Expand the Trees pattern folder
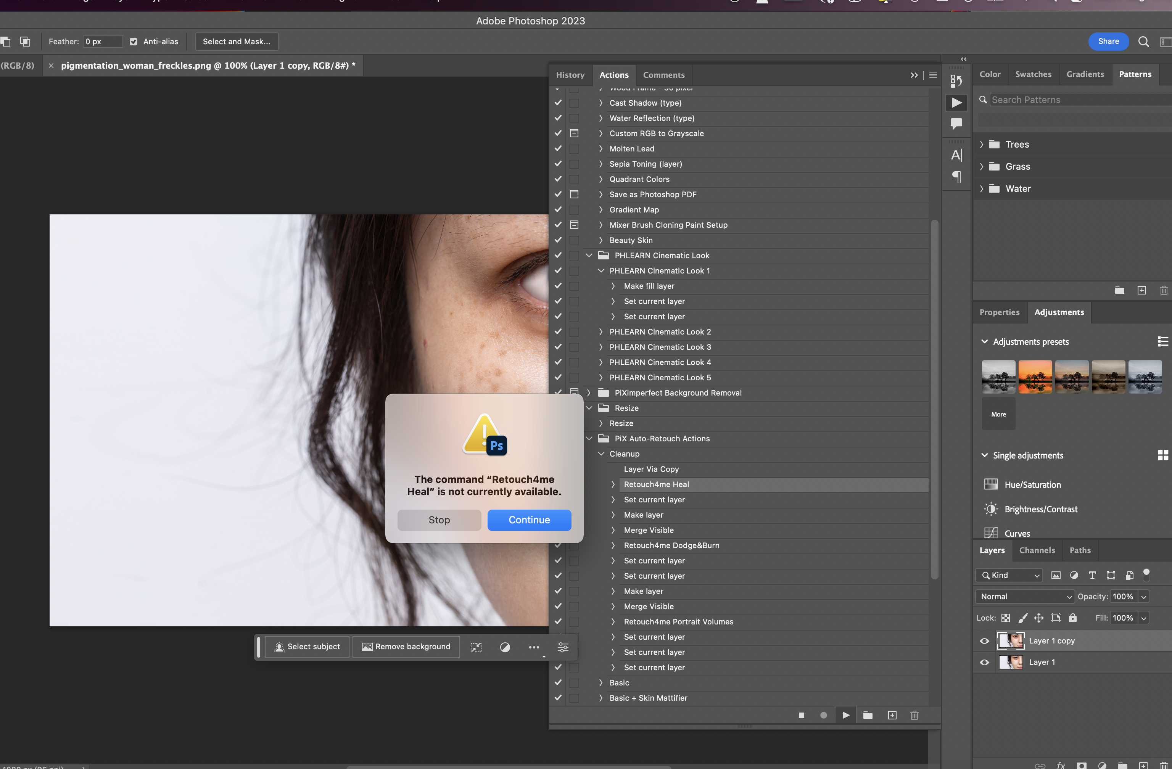 point(981,145)
